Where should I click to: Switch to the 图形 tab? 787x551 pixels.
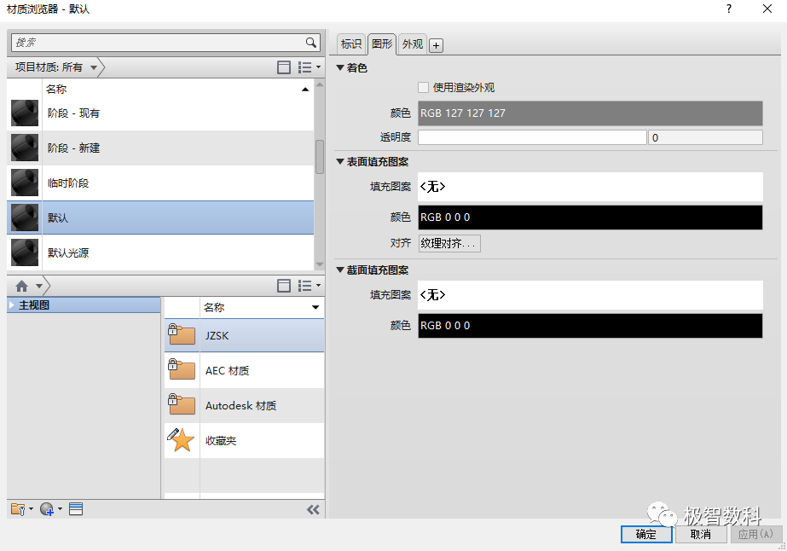tap(382, 43)
